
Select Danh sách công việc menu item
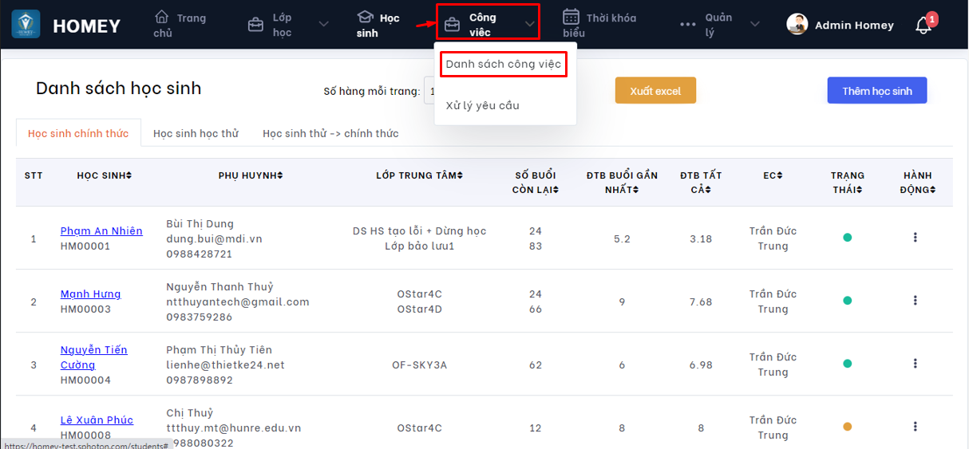click(x=503, y=64)
